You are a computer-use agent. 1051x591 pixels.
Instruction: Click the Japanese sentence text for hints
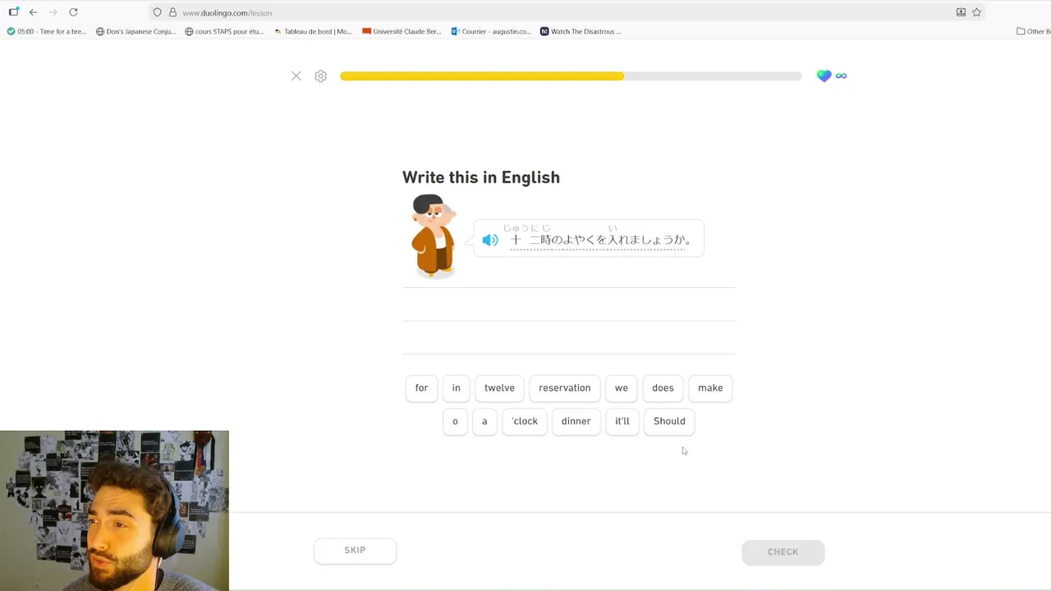coord(601,240)
